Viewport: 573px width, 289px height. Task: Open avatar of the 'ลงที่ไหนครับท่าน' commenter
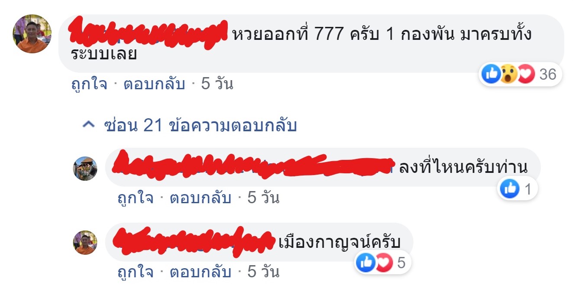pos(85,169)
